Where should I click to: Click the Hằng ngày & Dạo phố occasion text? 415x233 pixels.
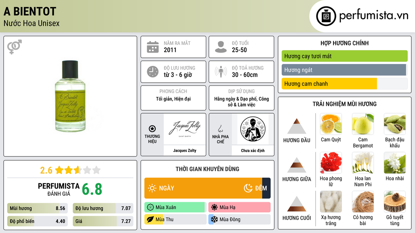click(242, 102)
